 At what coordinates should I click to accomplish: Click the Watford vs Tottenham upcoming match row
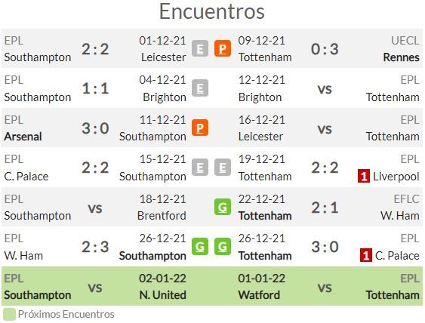click(329, 287)
